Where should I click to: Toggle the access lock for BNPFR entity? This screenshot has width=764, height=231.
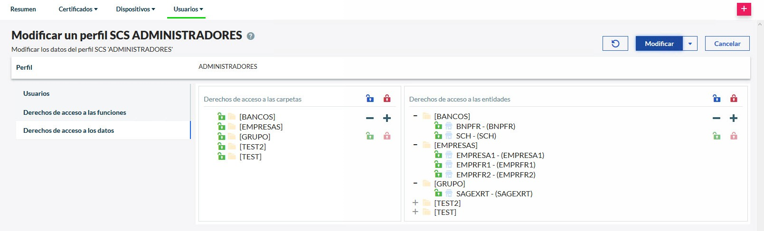coord(438,126)
